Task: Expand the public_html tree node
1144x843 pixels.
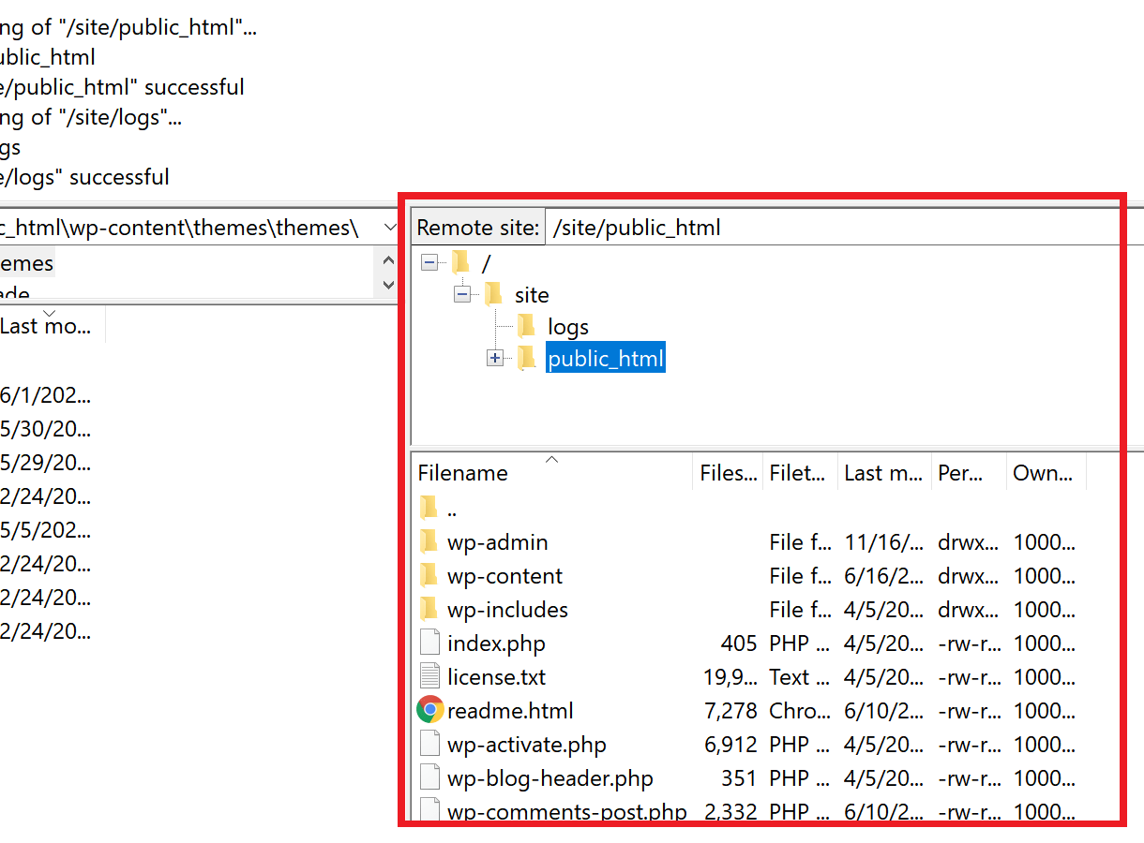Action: 495,359
